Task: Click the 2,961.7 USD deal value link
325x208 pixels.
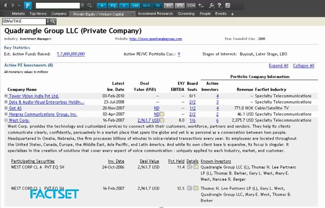Action: pos(148,120)
